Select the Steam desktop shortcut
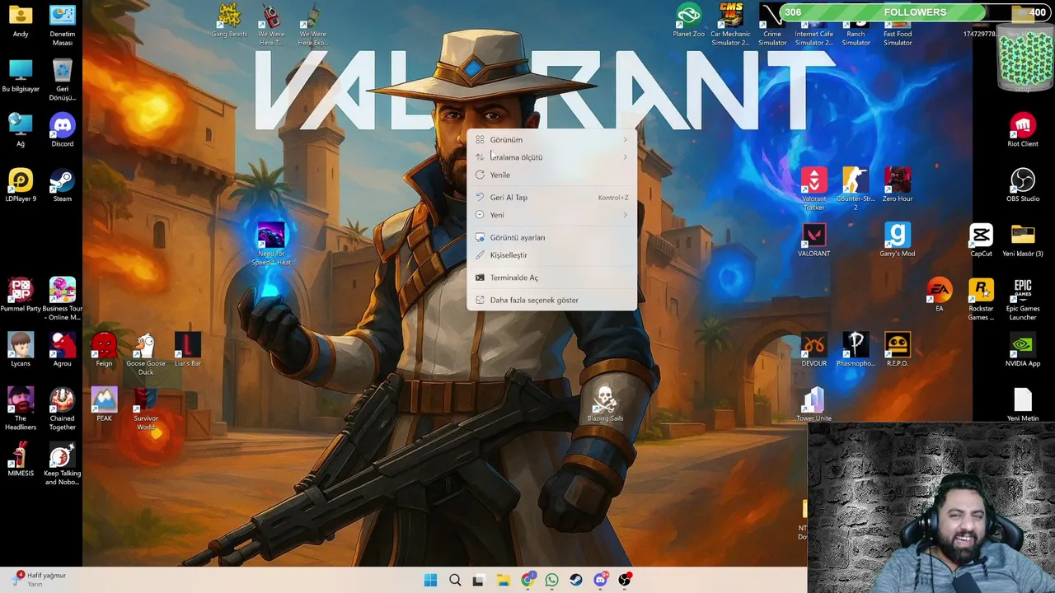The image size is (1055, 593). pos(63,185)
